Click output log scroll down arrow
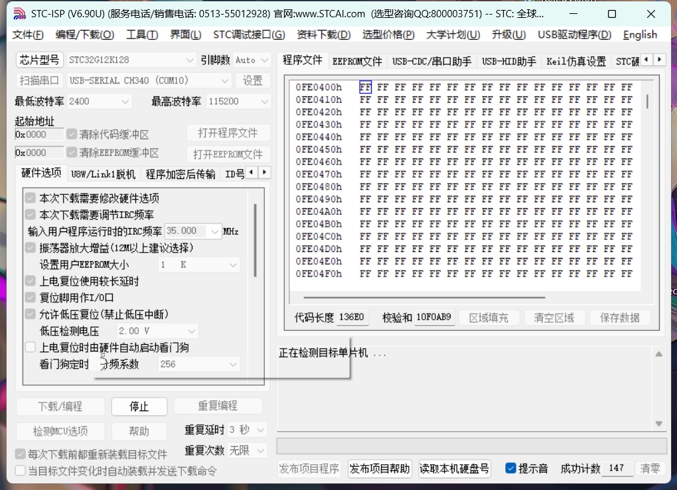The image size is (677, 490). (659, 424)
